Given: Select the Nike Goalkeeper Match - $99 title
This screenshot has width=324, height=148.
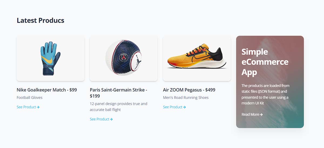Looking at the screenshot, I should click(47, 90).
